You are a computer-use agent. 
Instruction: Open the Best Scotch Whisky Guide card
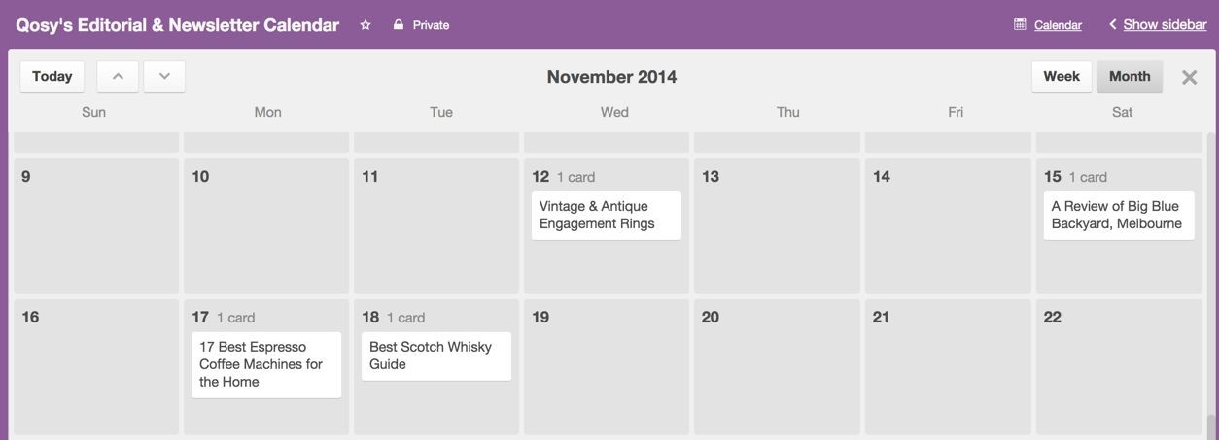(x=436, y=355)
